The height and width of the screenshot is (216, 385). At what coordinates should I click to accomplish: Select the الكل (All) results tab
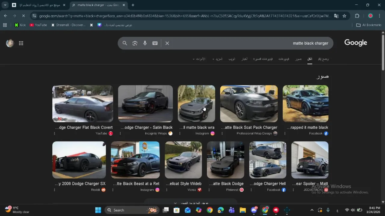(310, 59)
